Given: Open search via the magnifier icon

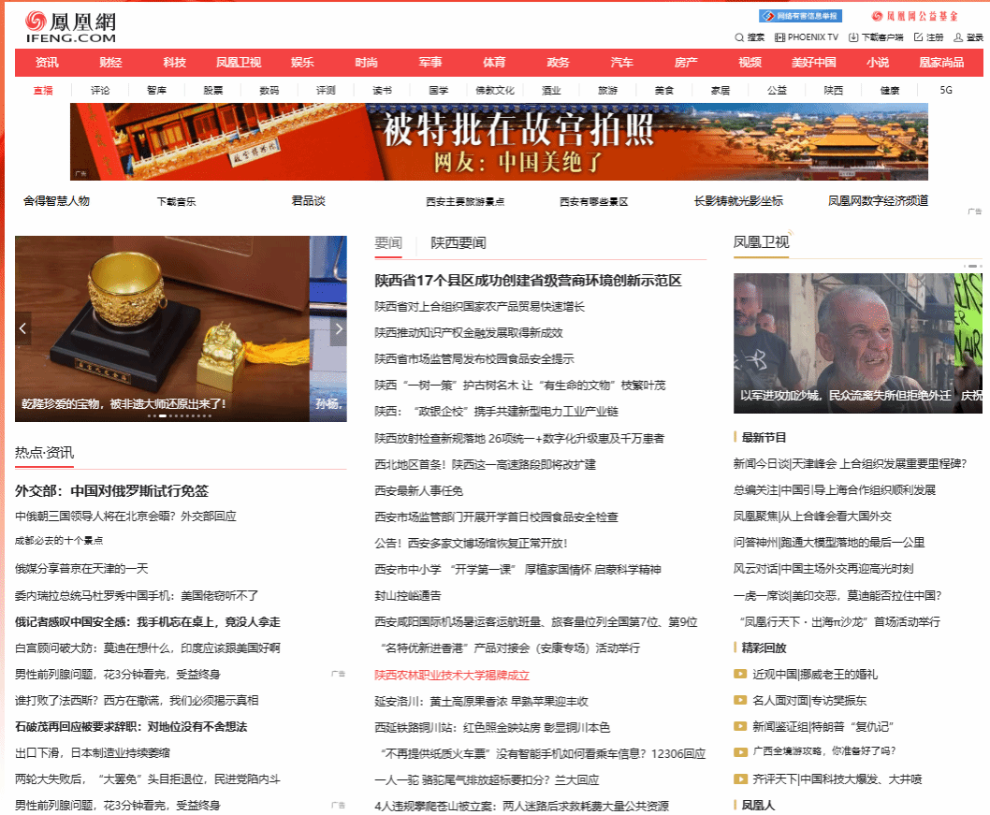Looking at the screenshot, I should (739, 37).
